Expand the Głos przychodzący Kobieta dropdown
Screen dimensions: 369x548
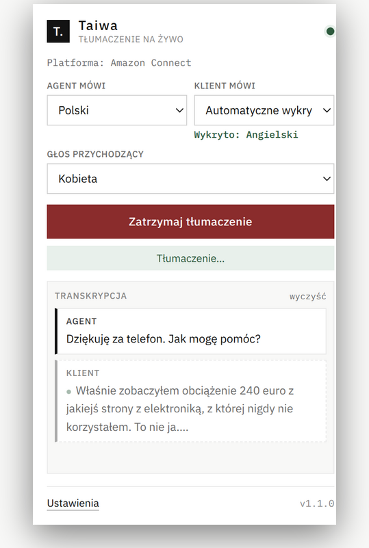tap(190, 179)
